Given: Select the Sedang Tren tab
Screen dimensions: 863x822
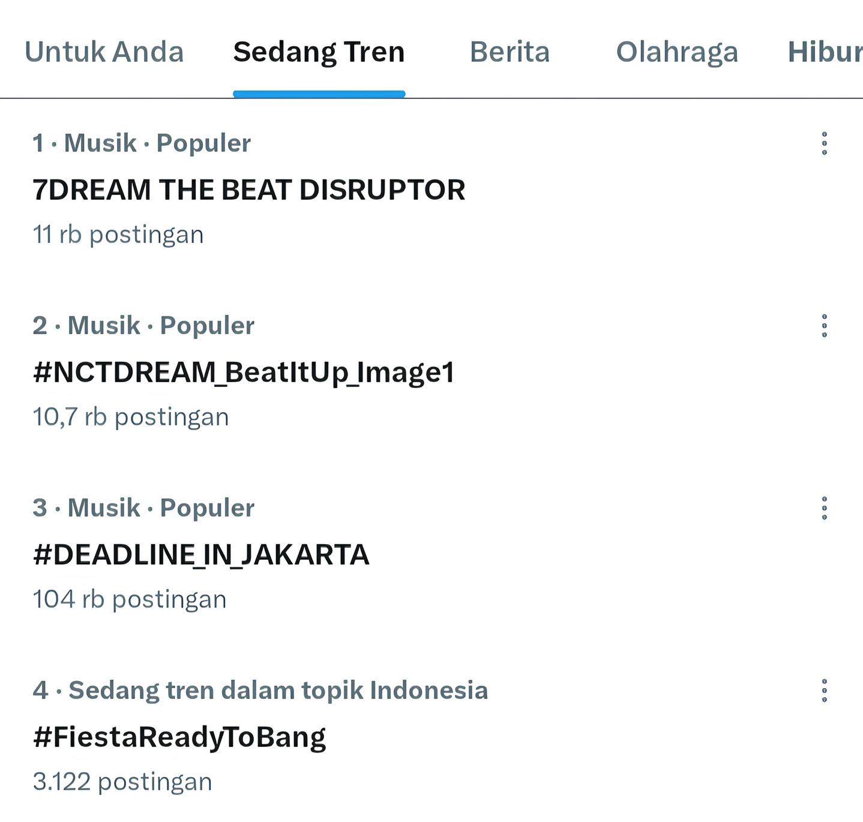Looking at the screenshot, I should (x=319, y=52).
